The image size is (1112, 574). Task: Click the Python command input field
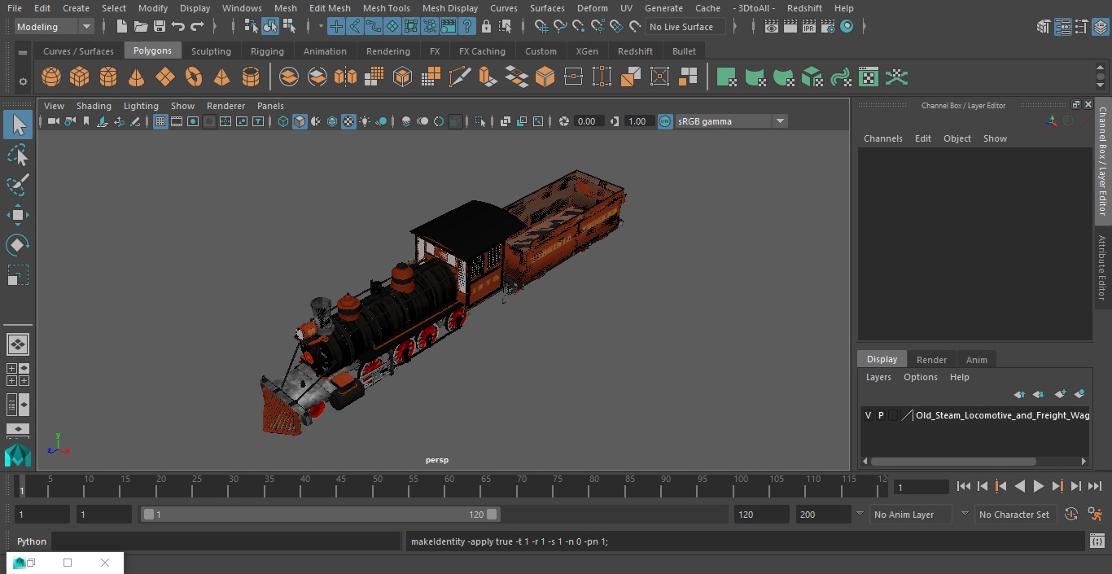tap(226, 541)
